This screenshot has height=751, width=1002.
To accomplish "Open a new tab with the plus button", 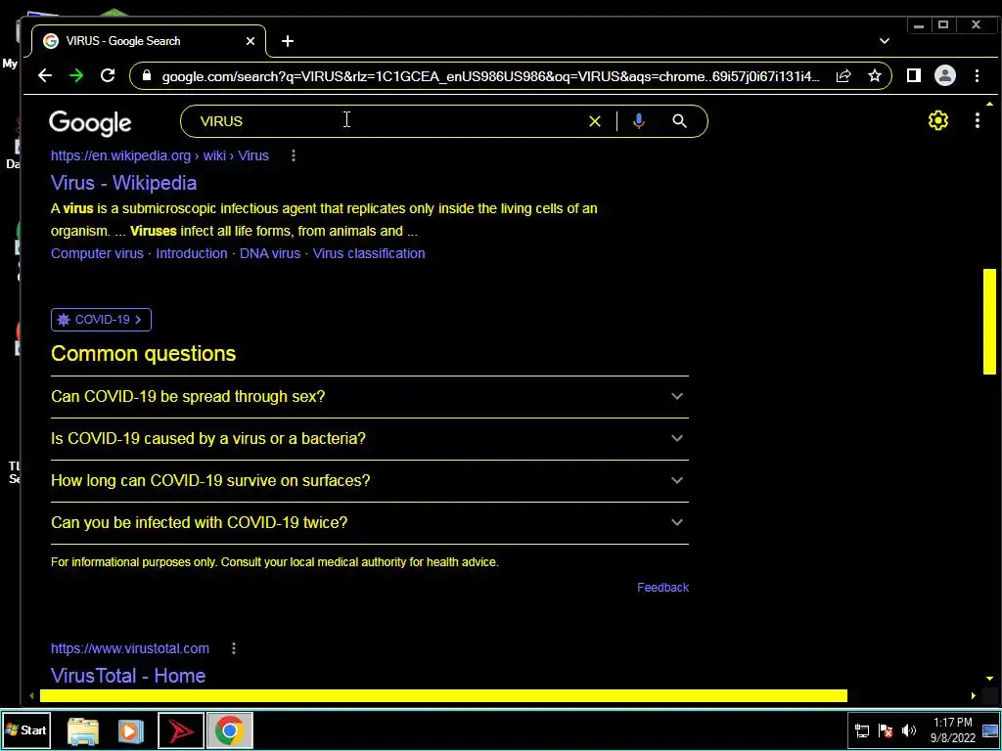I will tap(288, 41).
